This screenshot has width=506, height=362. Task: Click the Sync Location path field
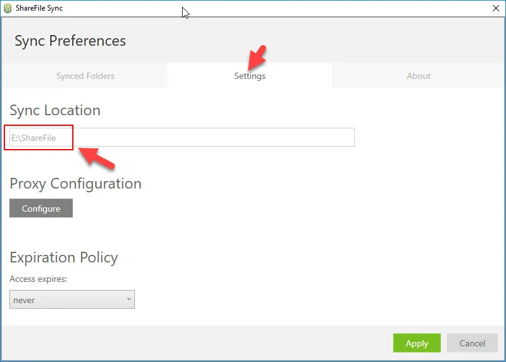182,137
